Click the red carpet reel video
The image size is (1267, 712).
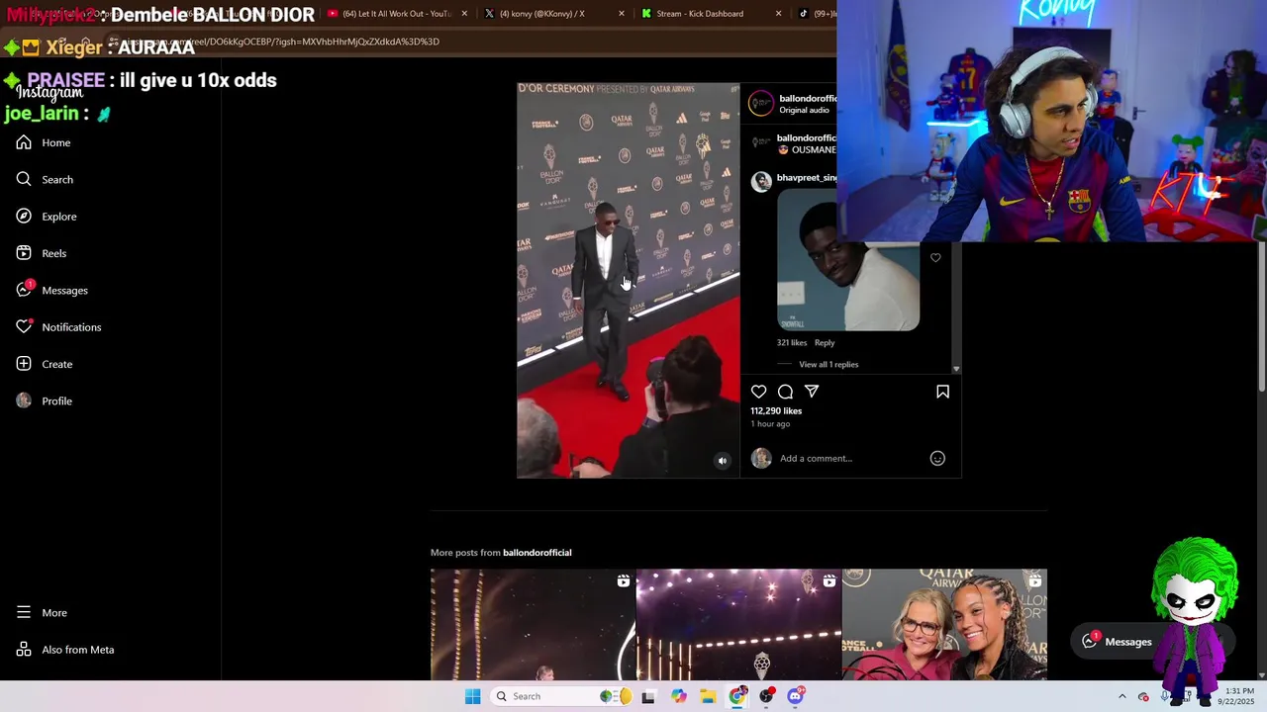pyautogui.click(x=628, y=280)
